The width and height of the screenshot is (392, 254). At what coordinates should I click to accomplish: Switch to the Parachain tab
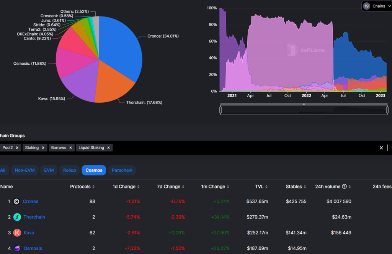pos(122,170)
